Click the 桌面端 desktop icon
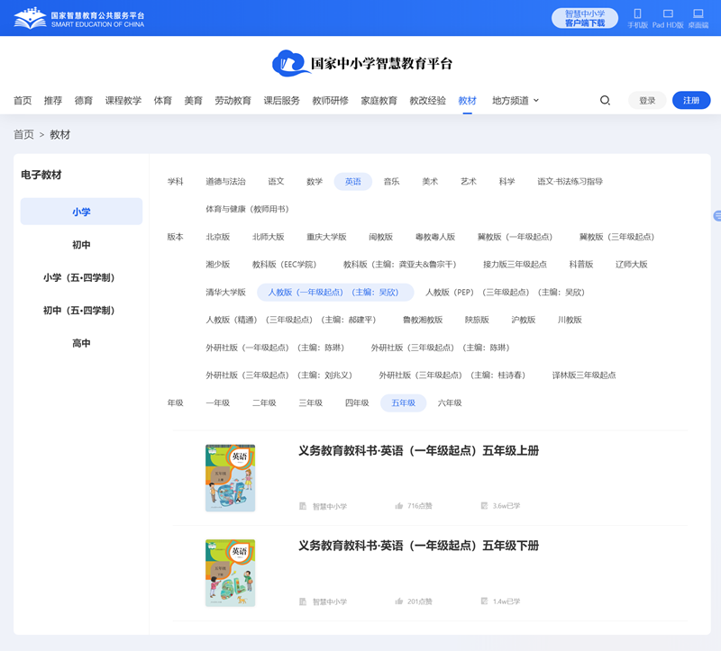 [698, 14]
